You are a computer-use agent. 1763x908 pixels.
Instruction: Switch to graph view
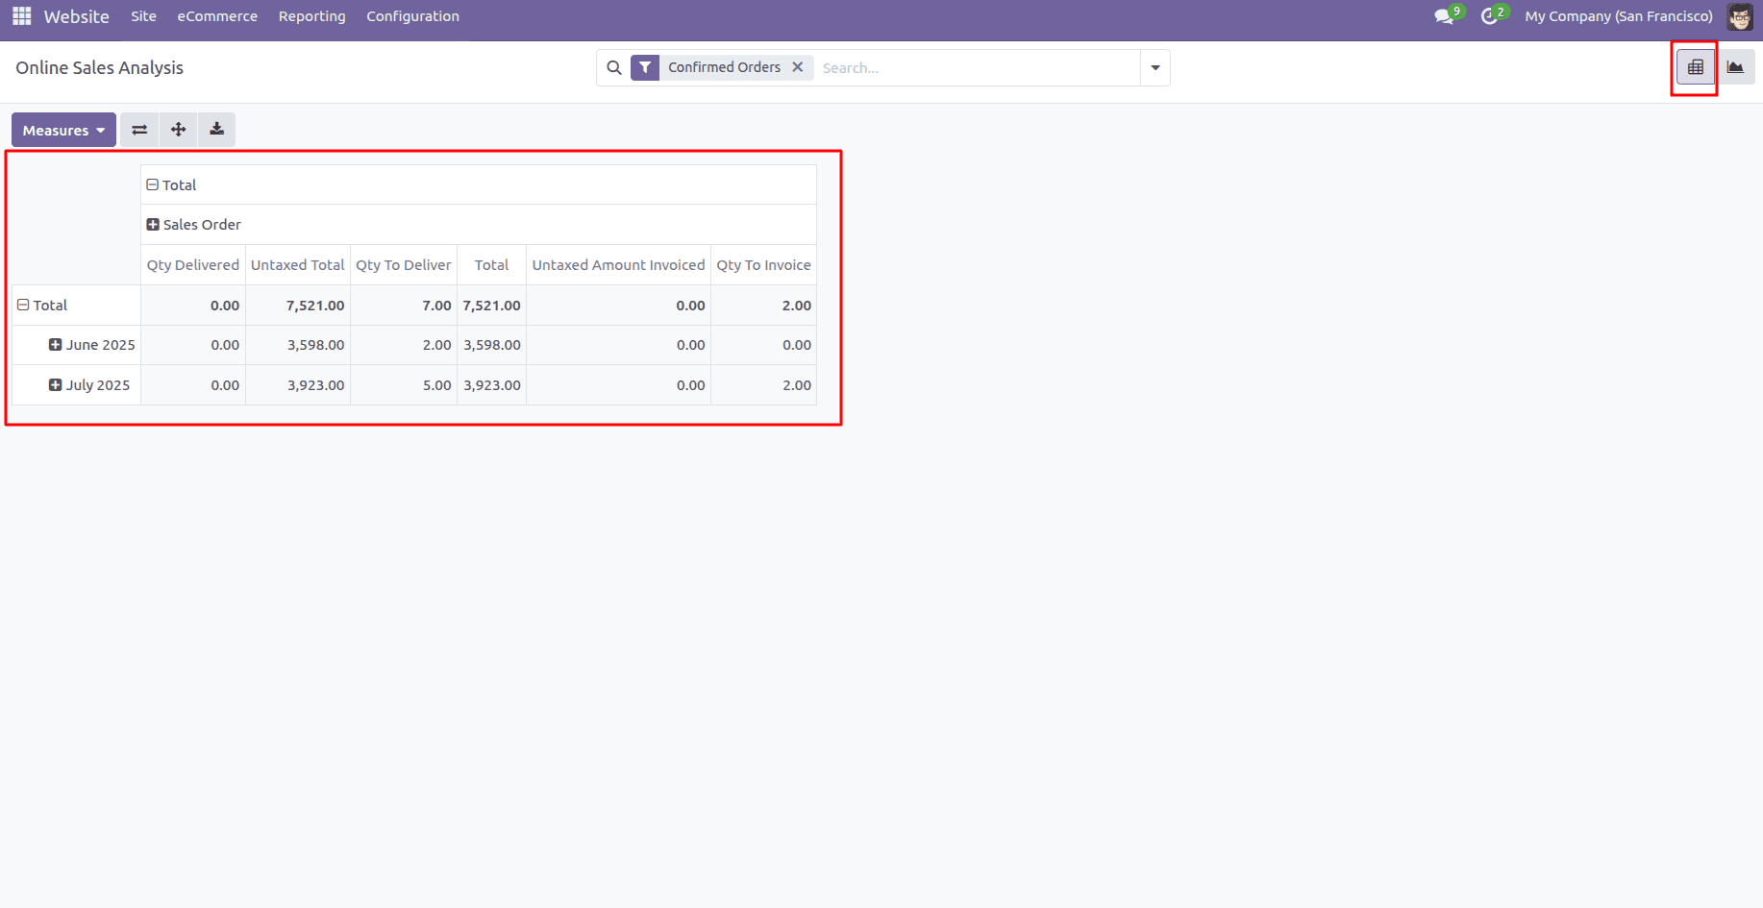tap(1735, 67)
